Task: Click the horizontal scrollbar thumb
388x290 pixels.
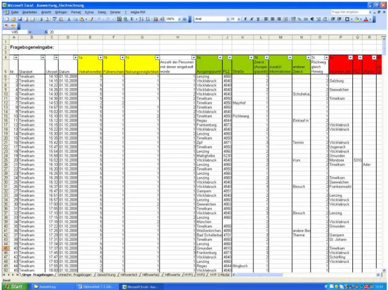Action: click(x=259, y=275)
